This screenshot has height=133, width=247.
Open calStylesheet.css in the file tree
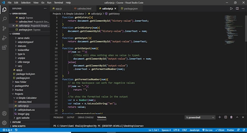click(x=26, y=110)
